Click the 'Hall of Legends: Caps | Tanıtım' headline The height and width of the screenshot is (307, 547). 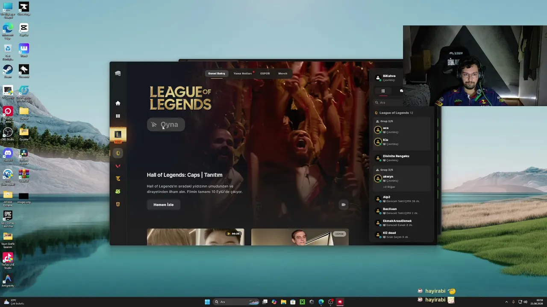tap(185, 175)
